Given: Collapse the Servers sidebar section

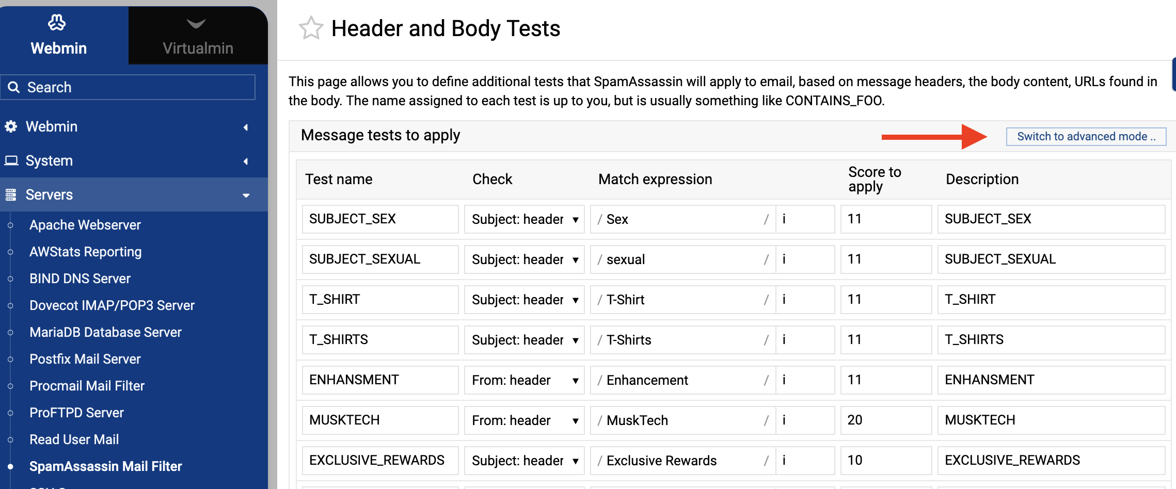Looking at the screenshot, I should (246, 195).
